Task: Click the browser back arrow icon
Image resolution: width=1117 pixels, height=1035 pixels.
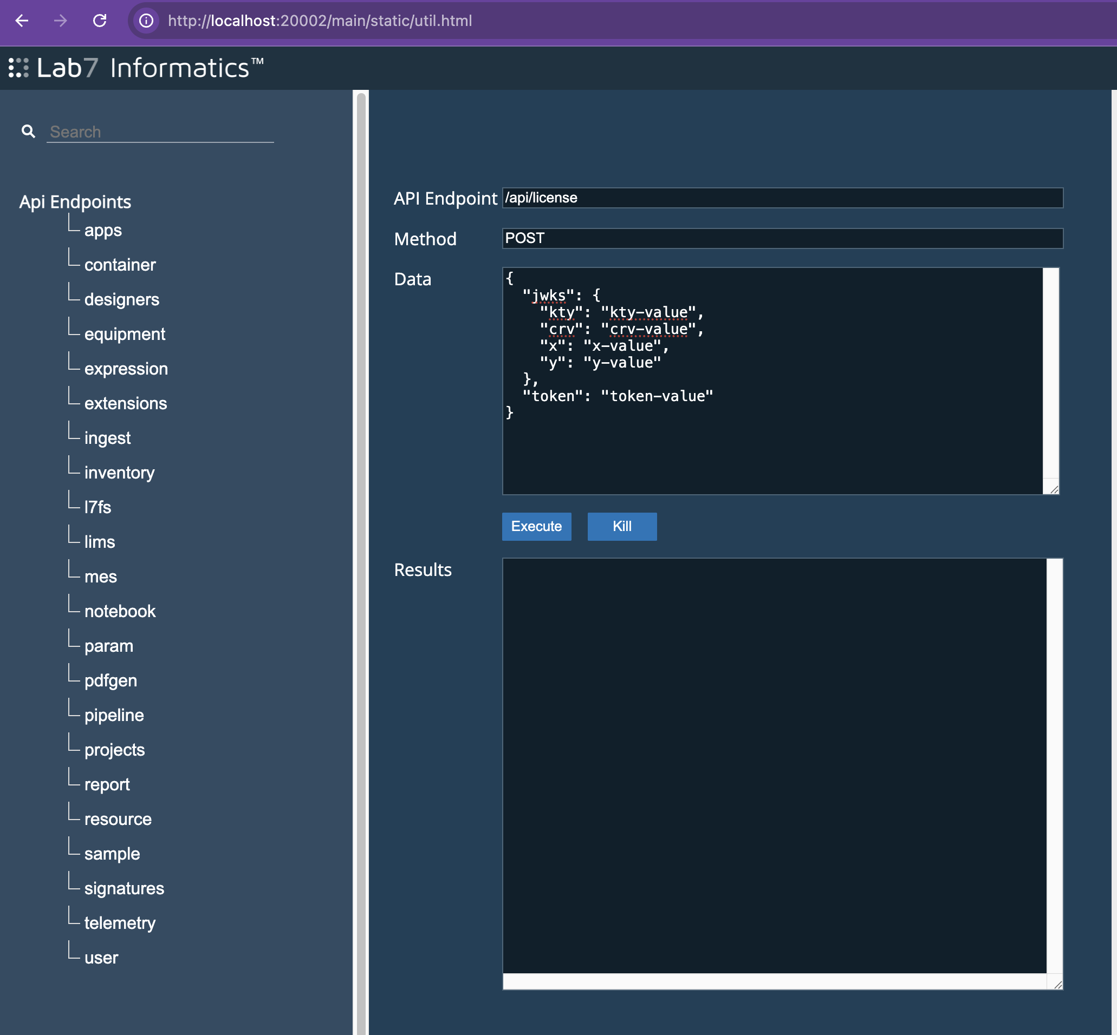Action: click(x=22, y=21)
